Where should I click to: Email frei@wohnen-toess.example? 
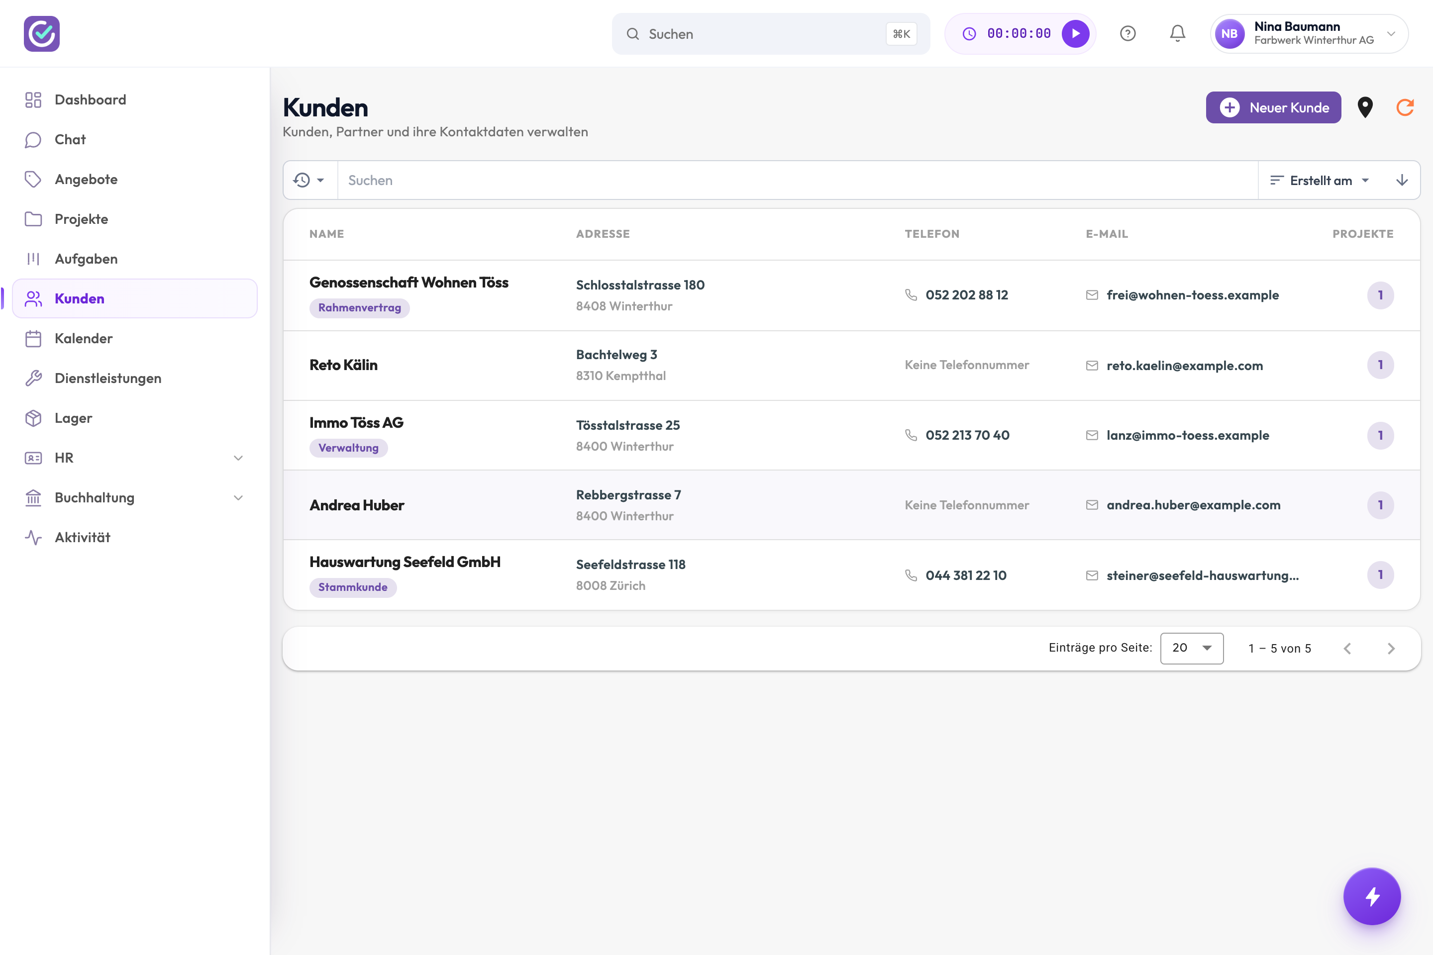(1192, 295)
